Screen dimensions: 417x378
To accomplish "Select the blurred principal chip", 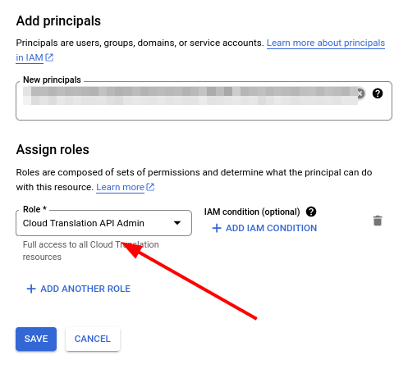I will [x=190, y=96].
